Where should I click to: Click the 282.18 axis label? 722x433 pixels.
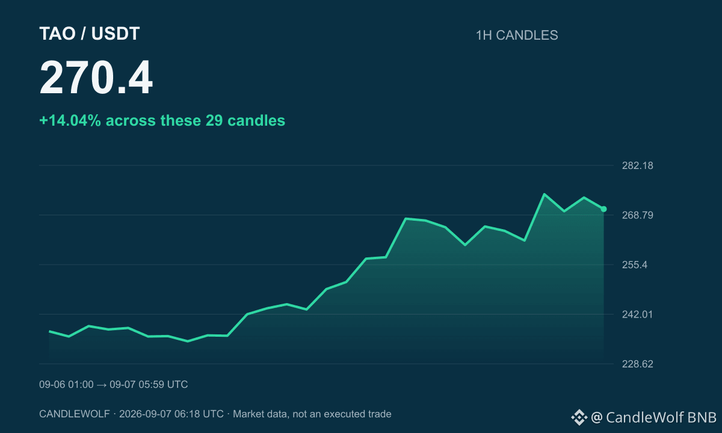tap(637, 165)
